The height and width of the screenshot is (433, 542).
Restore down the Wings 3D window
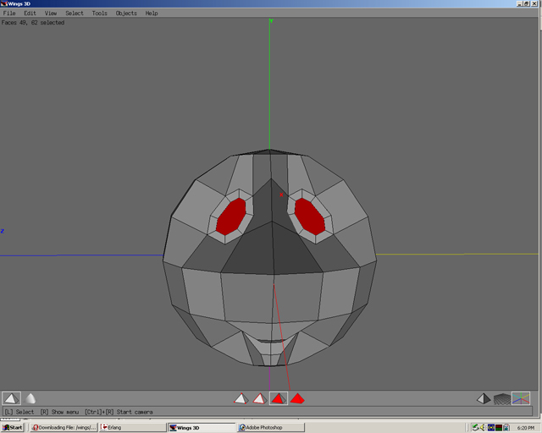tap(526, 3)
